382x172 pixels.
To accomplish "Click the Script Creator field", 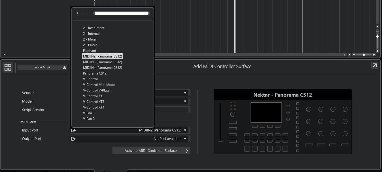I will point(172,110).
